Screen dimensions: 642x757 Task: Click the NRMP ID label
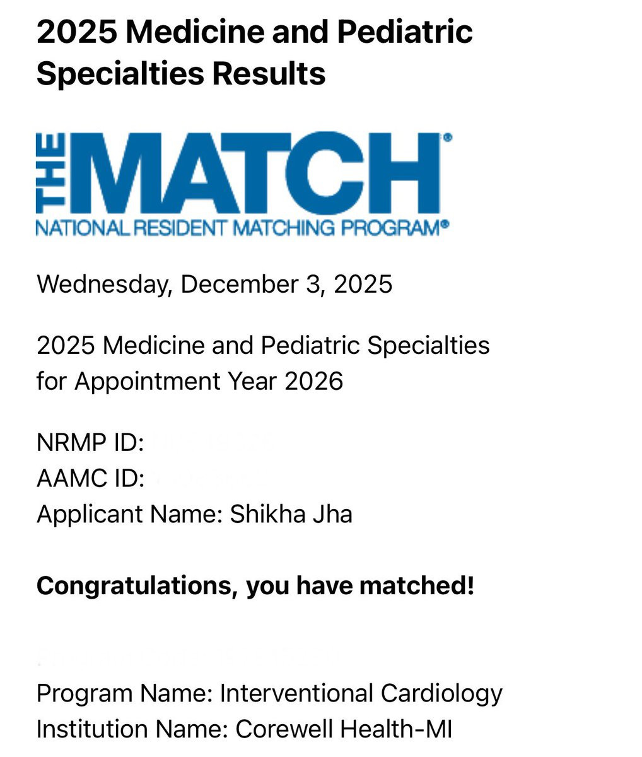(x=91, y=442)
